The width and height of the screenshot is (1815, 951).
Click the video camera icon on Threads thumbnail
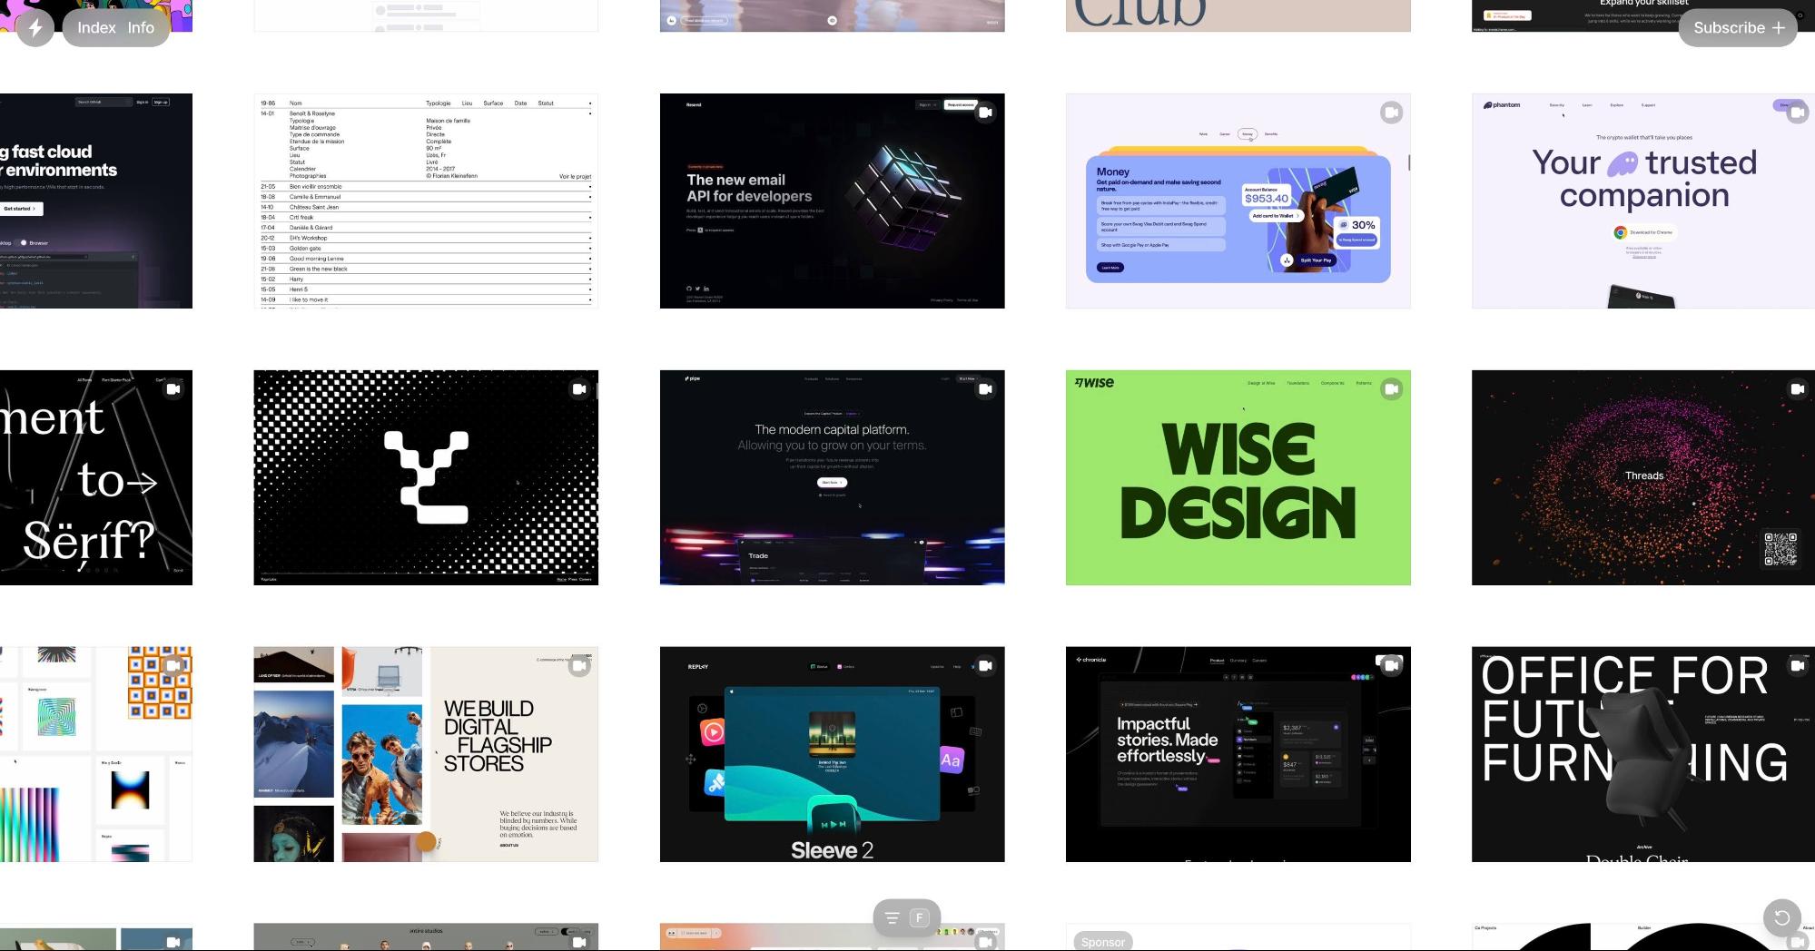point(1797,388)
